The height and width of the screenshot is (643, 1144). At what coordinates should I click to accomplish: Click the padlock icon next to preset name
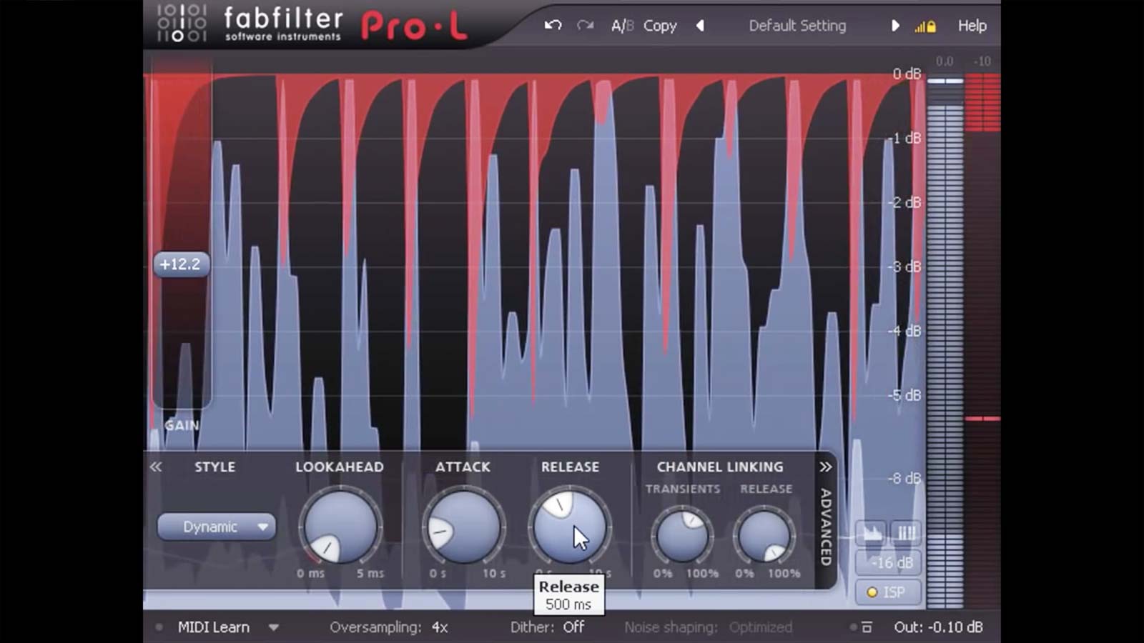[931, 25]
